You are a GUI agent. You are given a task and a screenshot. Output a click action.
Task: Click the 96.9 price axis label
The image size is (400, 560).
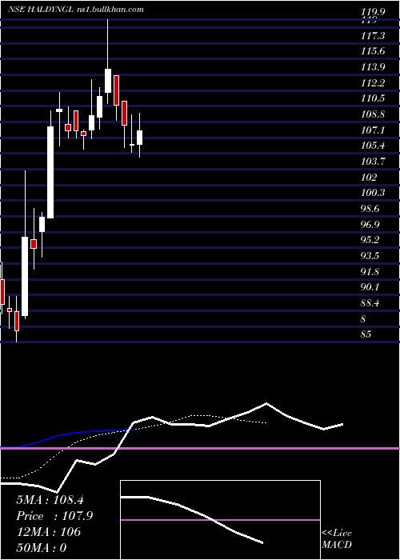[x=370, y=225]
